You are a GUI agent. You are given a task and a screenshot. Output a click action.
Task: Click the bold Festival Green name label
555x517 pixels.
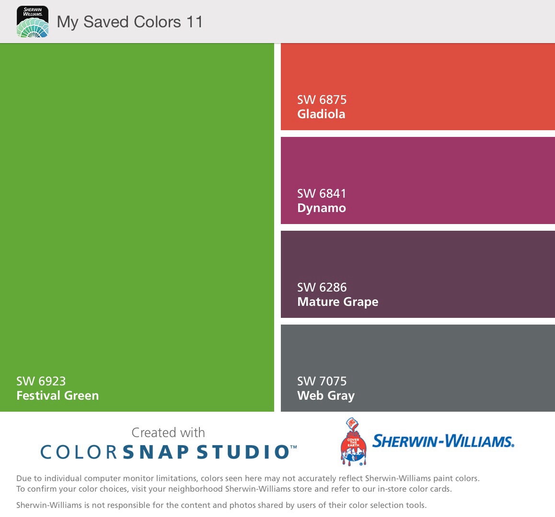click(58, 395)
